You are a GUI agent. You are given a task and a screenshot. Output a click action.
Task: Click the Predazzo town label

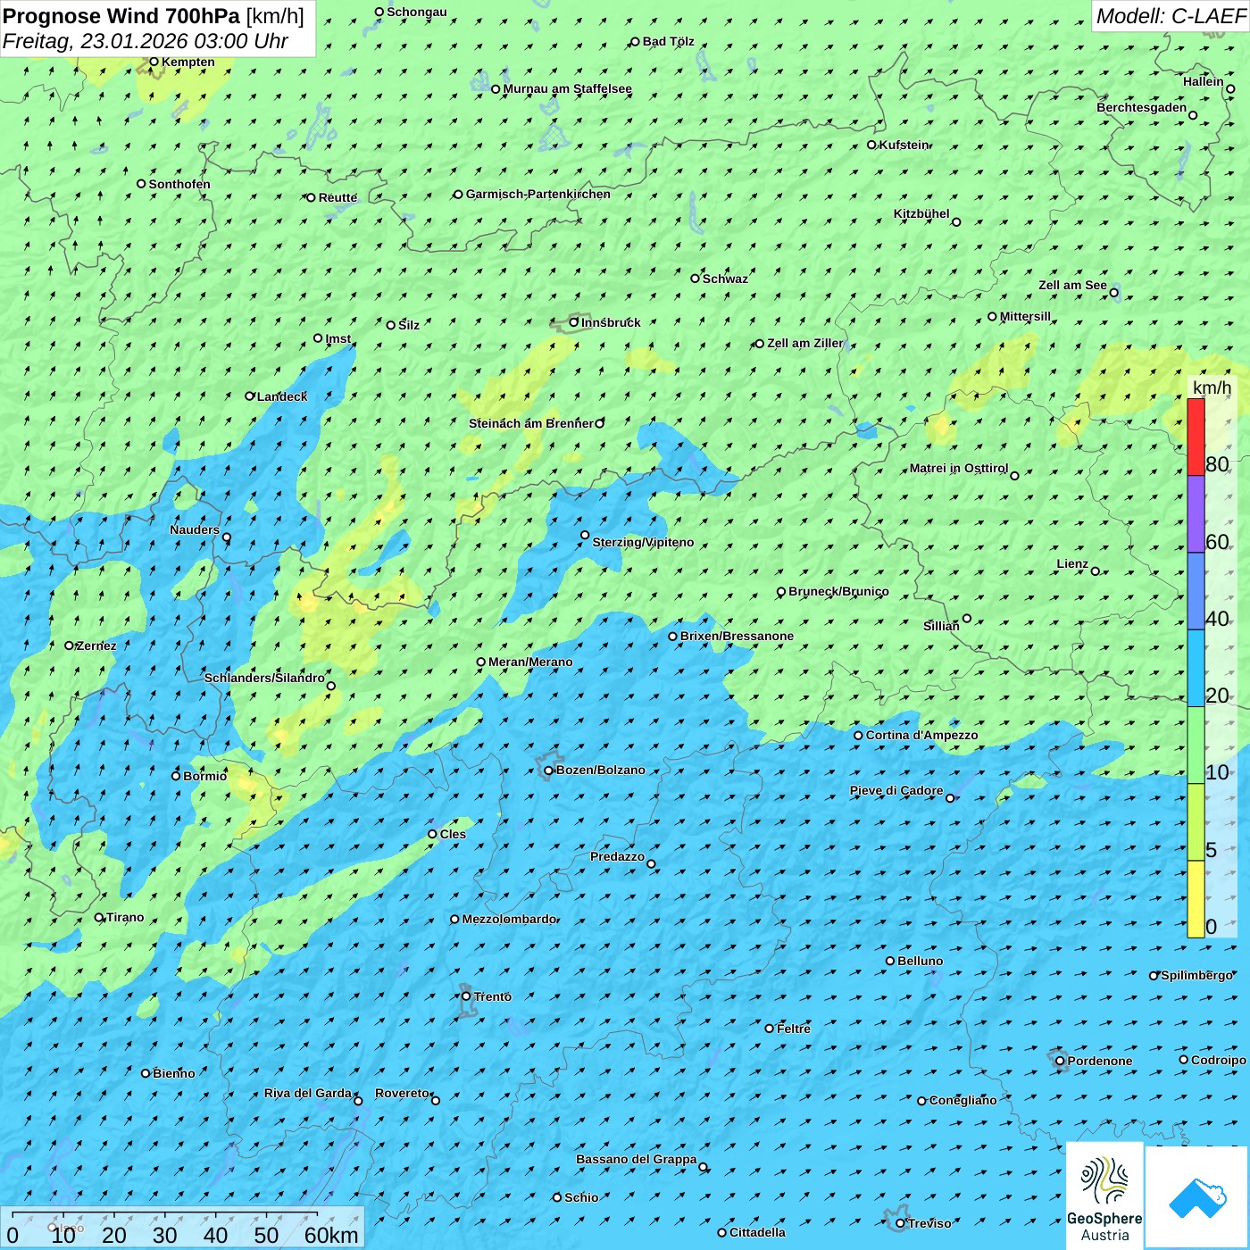[x=617, y=856]
